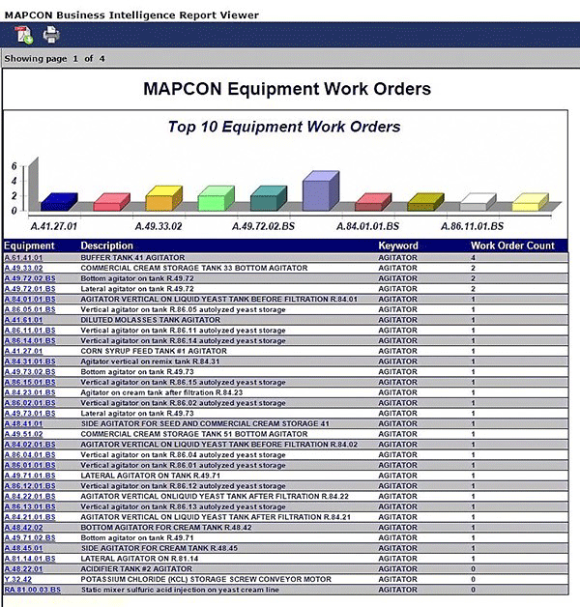
Task: Click the printer icon to print report
Action: (50, 36)
